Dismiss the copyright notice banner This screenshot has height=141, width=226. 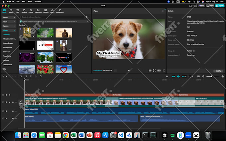pyautogui.click(x=88, y=22)
